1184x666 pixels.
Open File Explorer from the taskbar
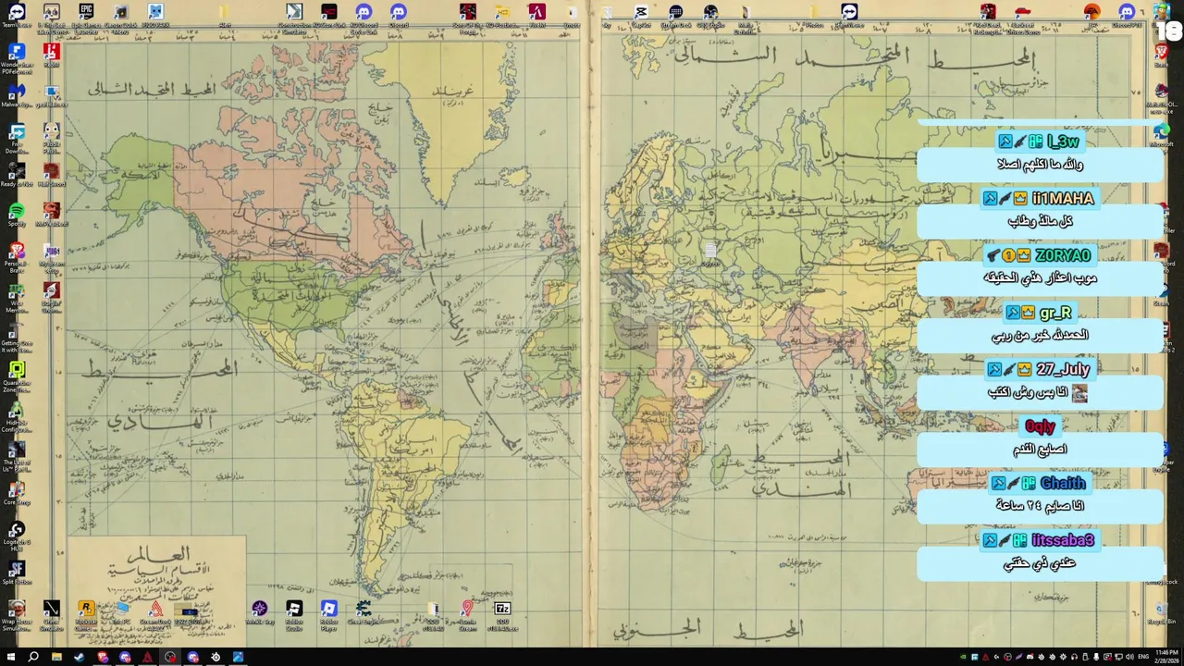(56, 657)
